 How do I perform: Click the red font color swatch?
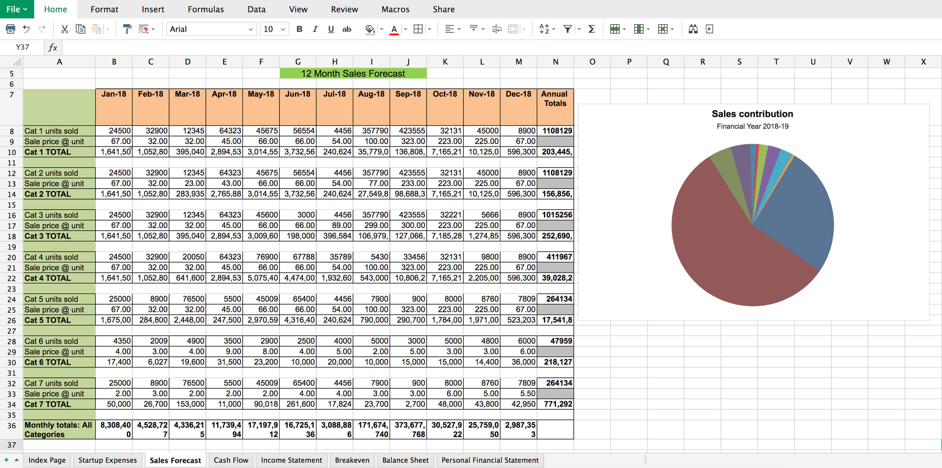394,29
